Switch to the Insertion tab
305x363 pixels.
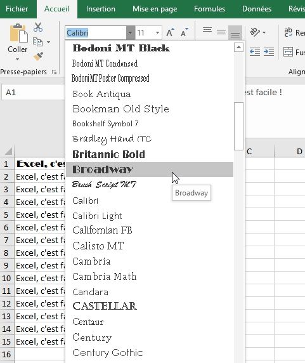click(101, 9)
